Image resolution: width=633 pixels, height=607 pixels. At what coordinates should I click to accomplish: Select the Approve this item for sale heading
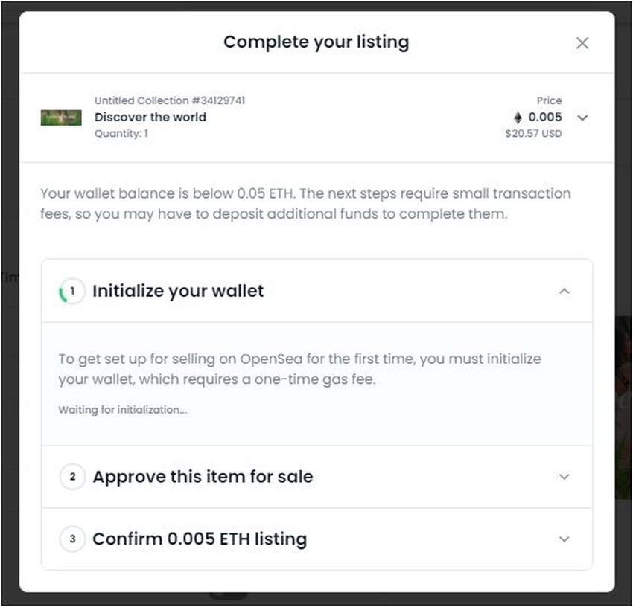203,477
